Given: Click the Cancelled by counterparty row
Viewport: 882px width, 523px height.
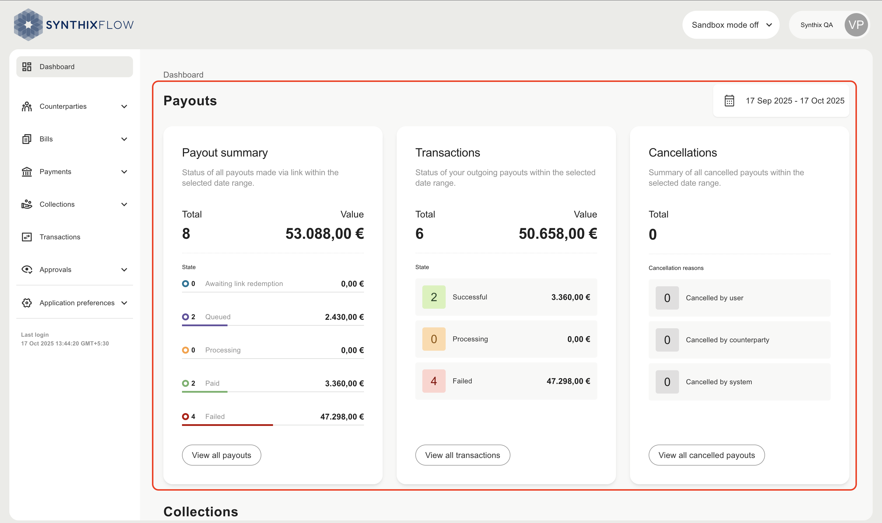Looking at the screenshot, I should click(740, 340).
